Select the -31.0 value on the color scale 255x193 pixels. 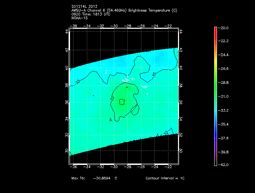224,96
